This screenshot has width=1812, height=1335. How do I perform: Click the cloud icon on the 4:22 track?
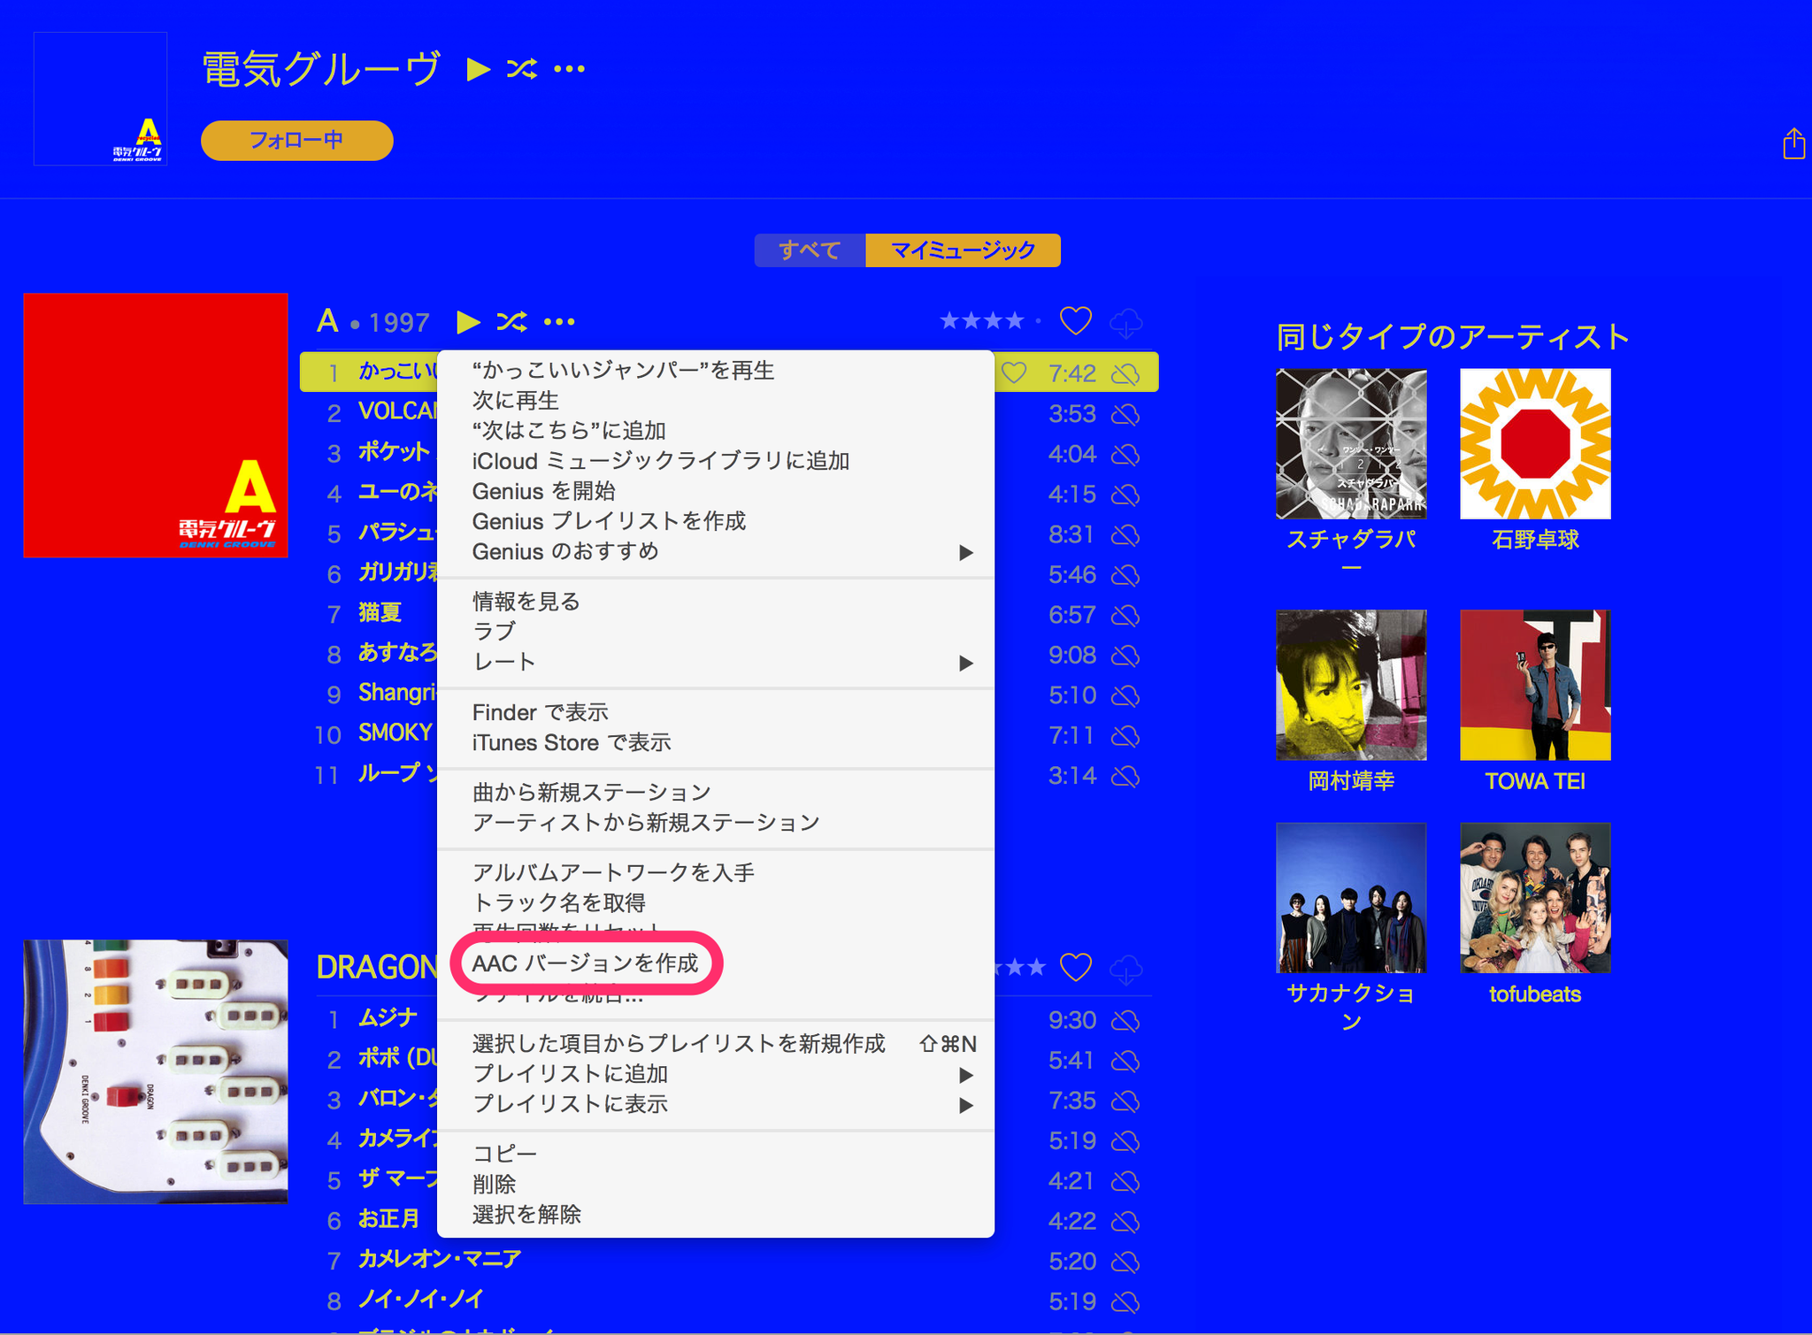1125,1222
